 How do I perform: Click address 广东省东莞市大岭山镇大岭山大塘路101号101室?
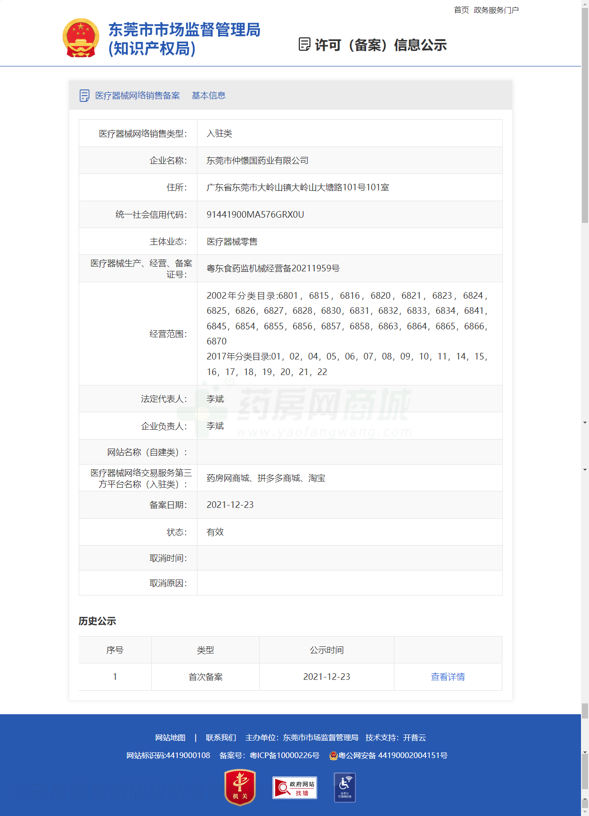point(298,188)
